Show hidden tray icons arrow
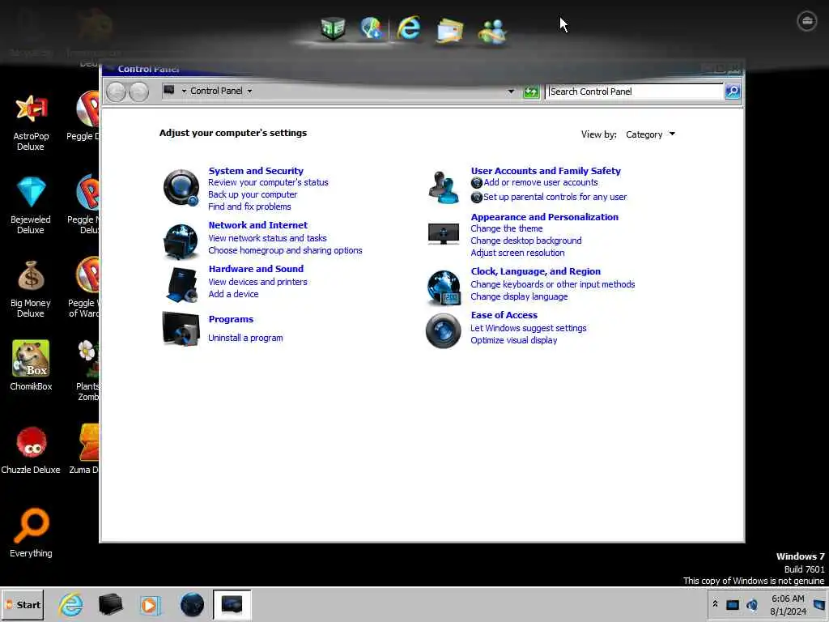This screenshot has width=829, height=622. [x=715, y=603]
